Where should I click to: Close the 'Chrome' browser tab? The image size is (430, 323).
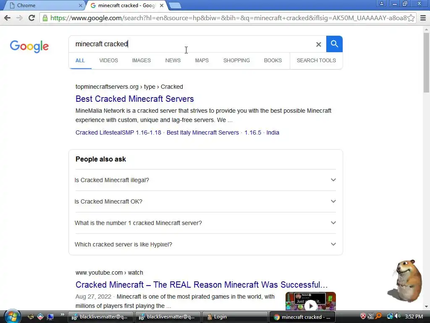[x=80, y=5]
